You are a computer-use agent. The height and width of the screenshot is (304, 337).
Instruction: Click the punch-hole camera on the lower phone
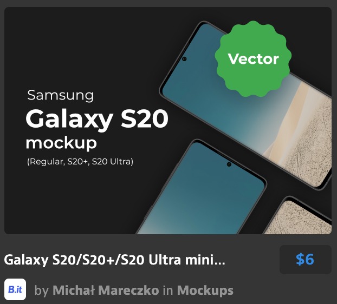coord(229,164)
